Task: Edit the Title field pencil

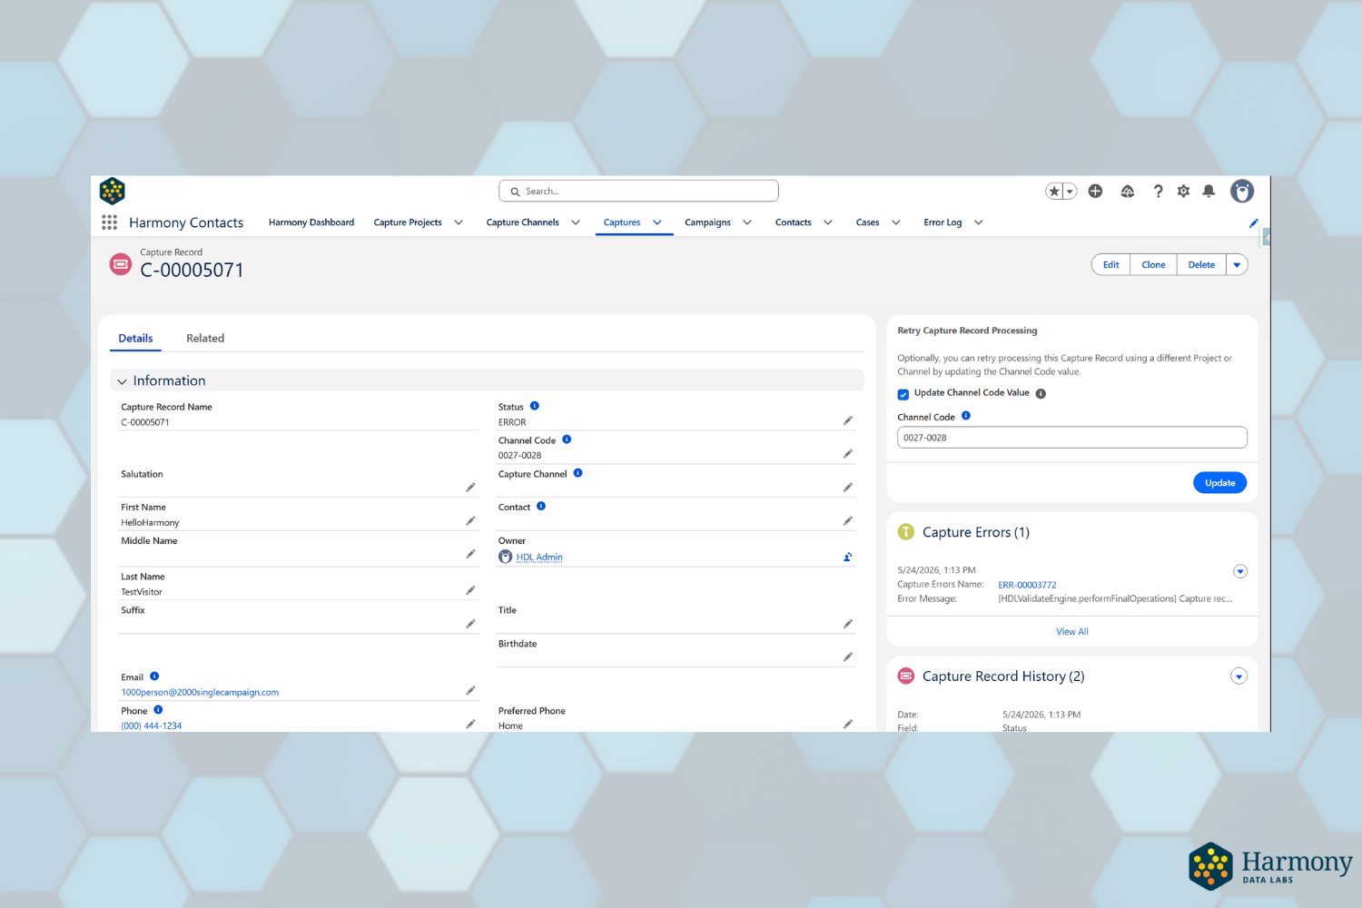Action: pos(848,624)
